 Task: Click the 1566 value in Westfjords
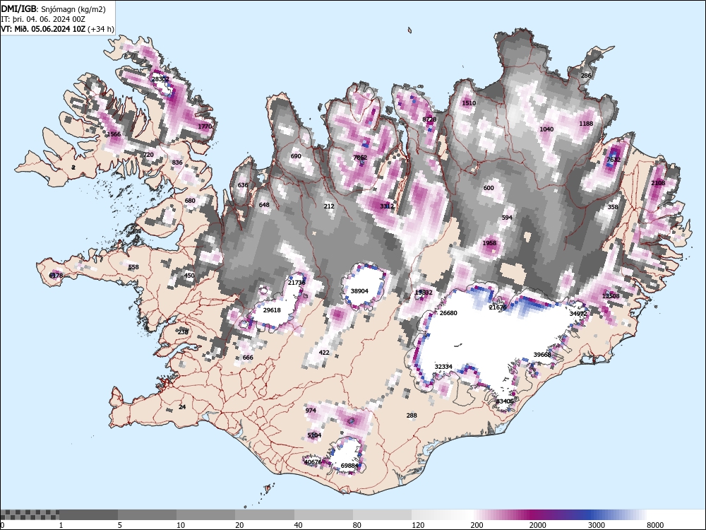pos(114,134)
